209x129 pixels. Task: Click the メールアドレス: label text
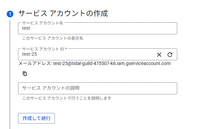tap(35, 64)
